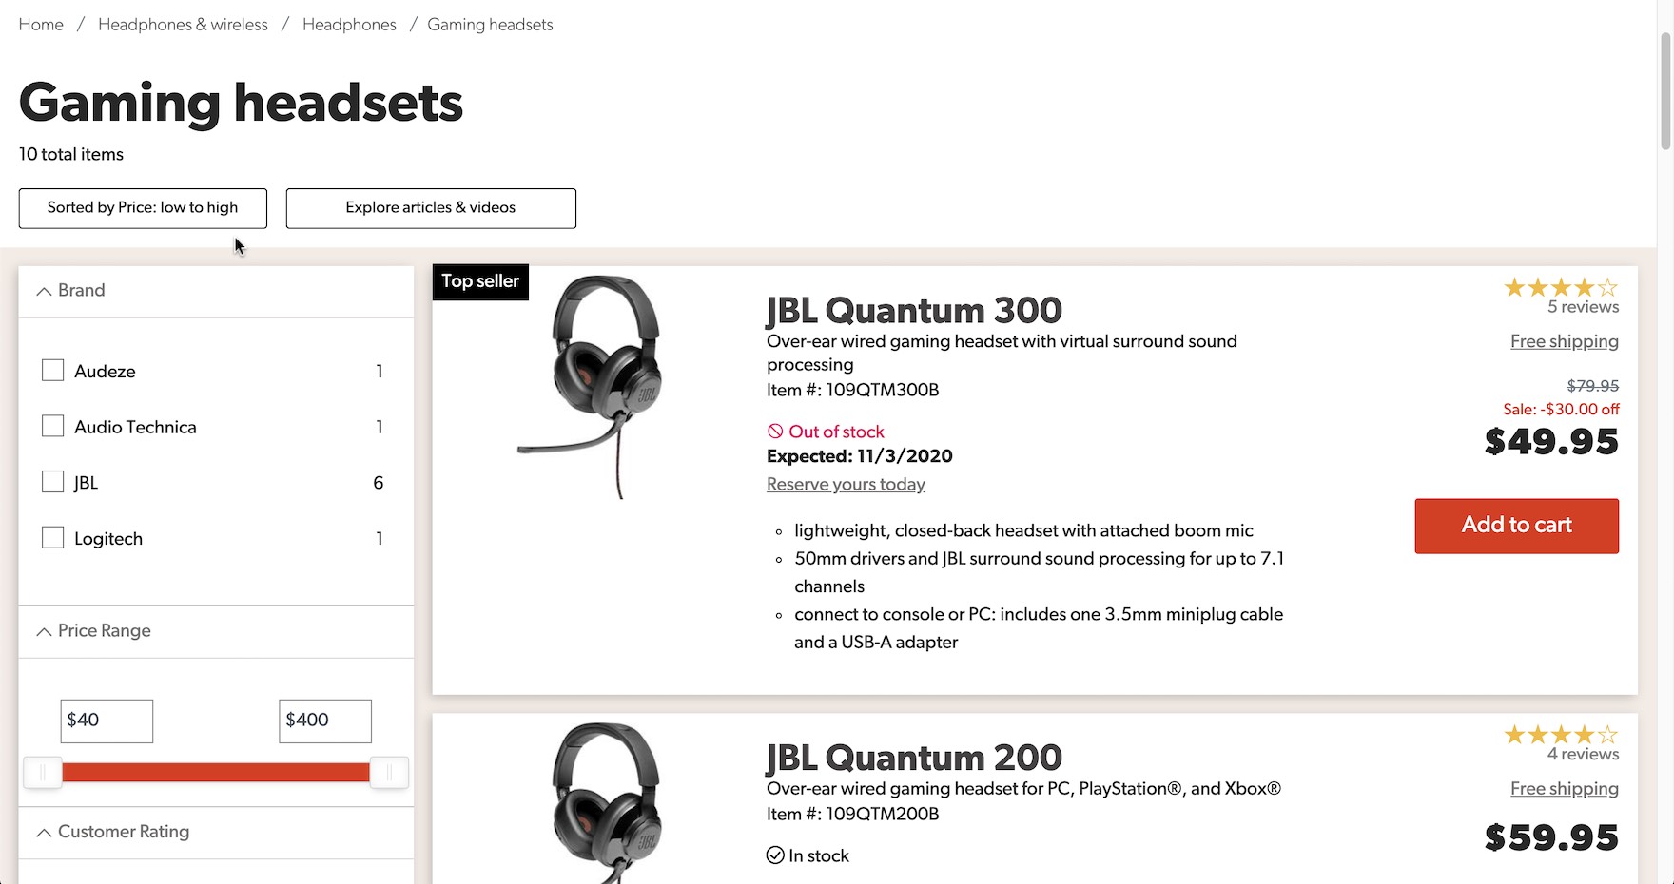This screenshot has height=884, width=1674.
Task: Click the JBL Quantum 200 star rating
Action: (1560, 735)
